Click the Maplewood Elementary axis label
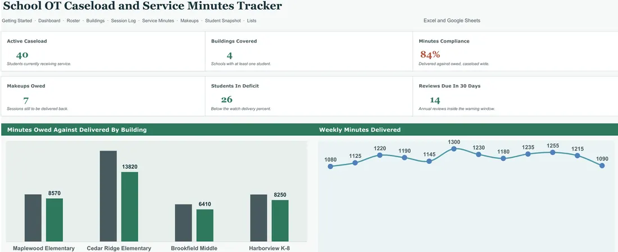 [x=44, y=249]
